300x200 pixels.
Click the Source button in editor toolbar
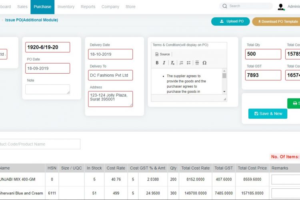coord(163,54)
